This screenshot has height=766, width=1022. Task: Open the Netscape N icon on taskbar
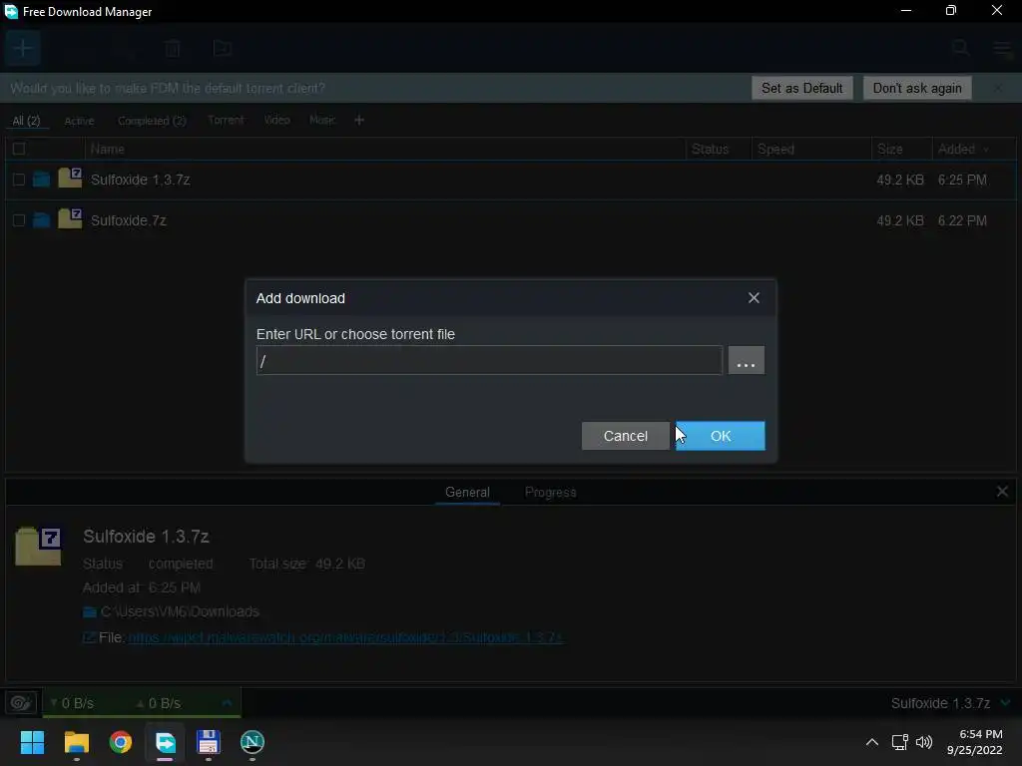coord(253,742)
